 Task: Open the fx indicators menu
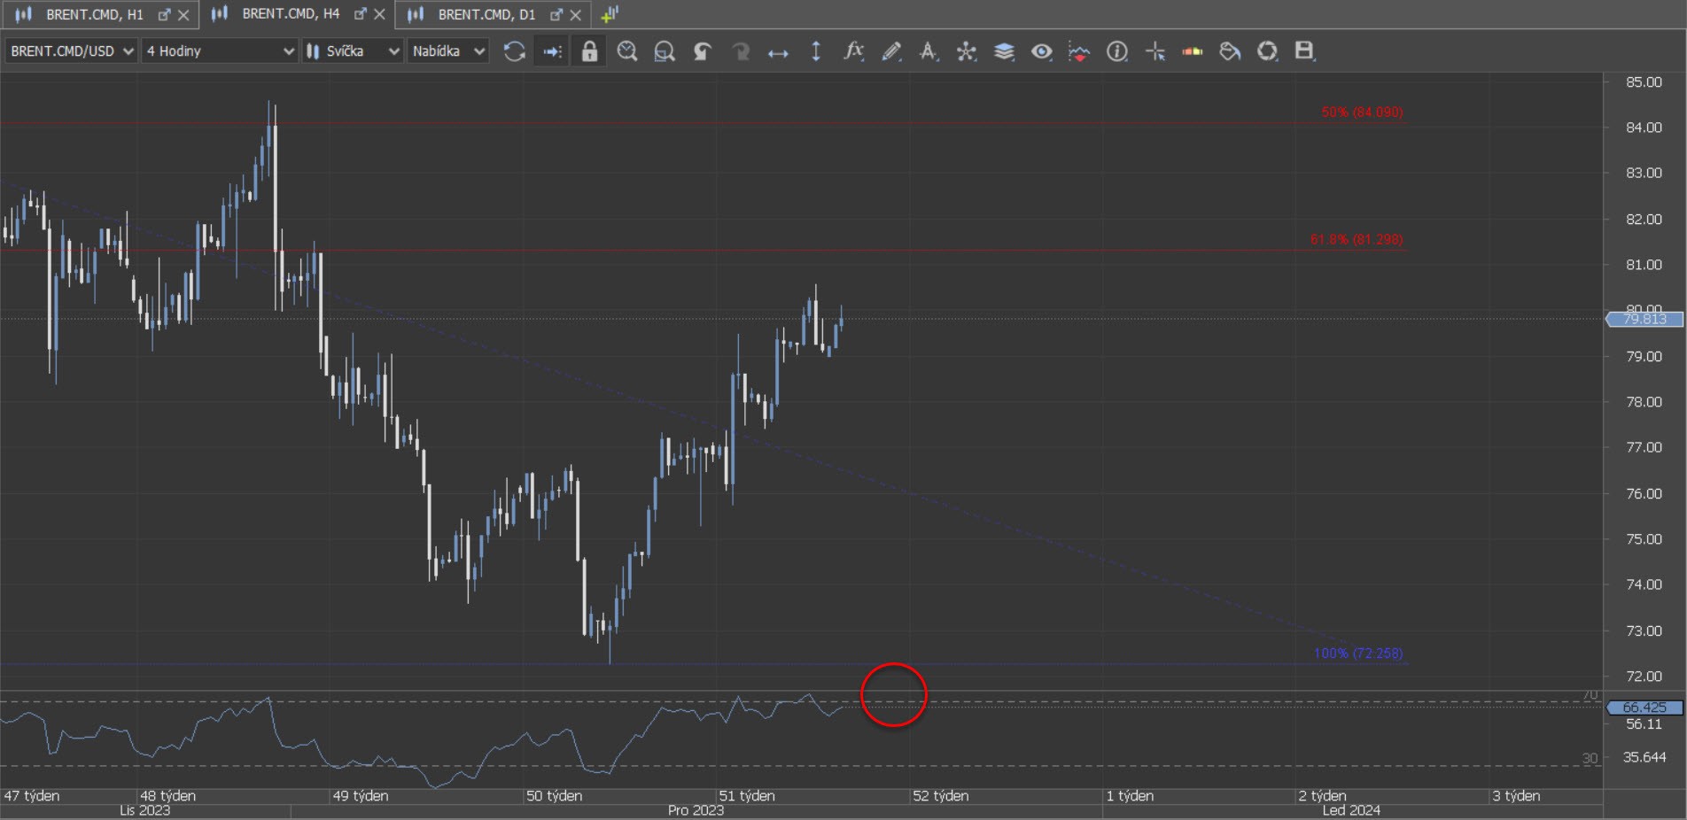[853, 51]
